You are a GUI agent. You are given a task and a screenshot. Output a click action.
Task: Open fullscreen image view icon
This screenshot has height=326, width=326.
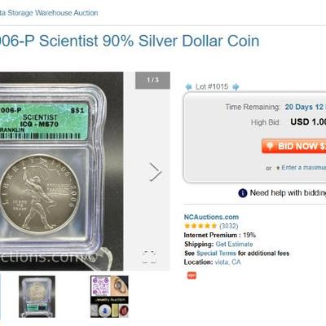tap(149, 256)
